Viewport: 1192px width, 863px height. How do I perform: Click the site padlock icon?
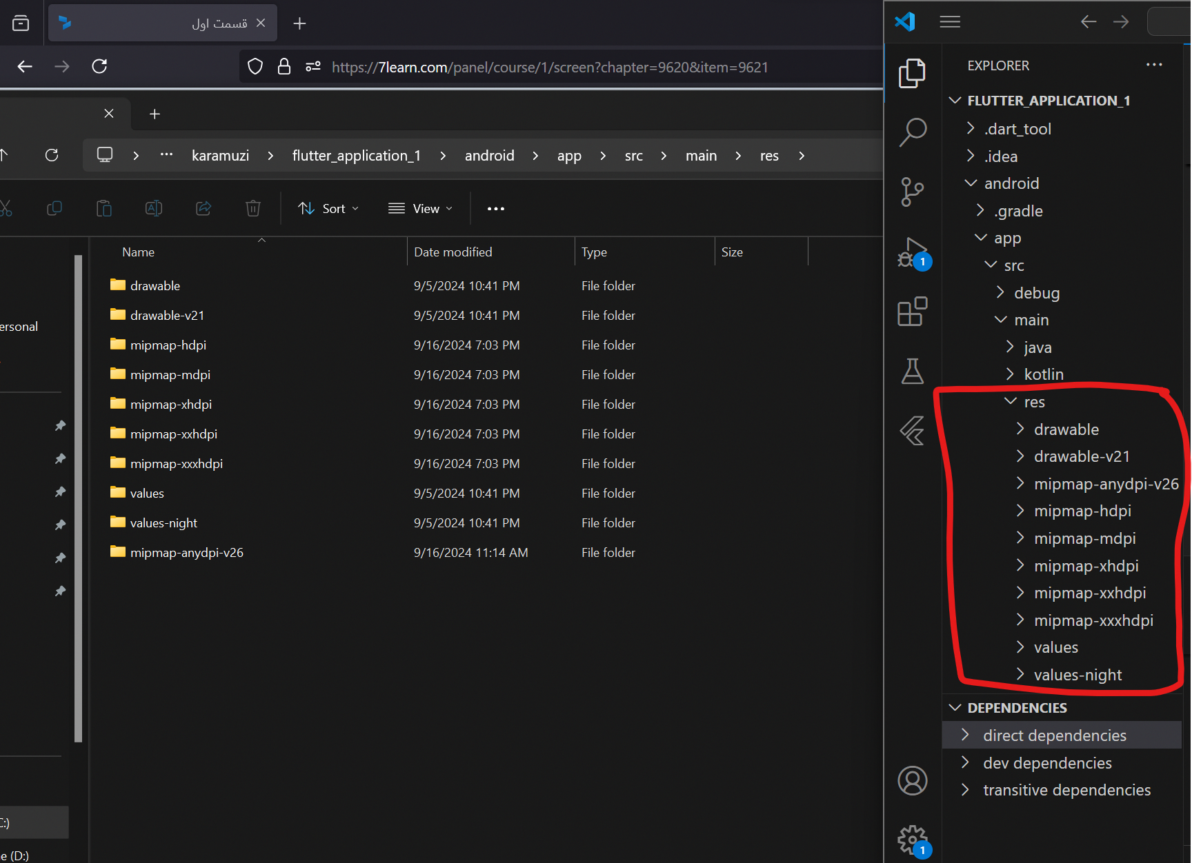point(284,67)
